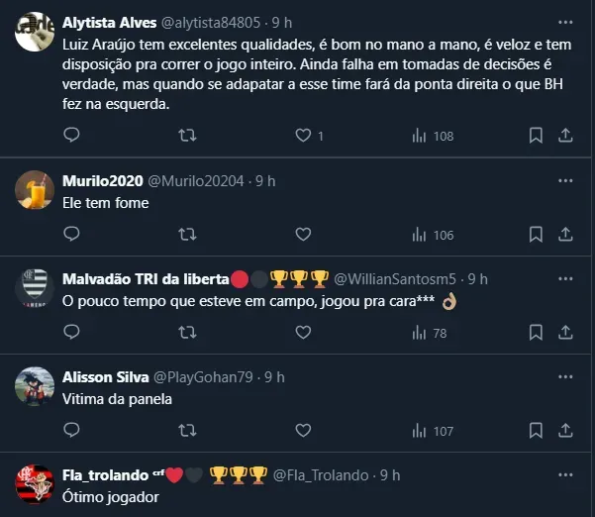View analytics showing 108 views
595x517 pixels.
pos(432,136)
